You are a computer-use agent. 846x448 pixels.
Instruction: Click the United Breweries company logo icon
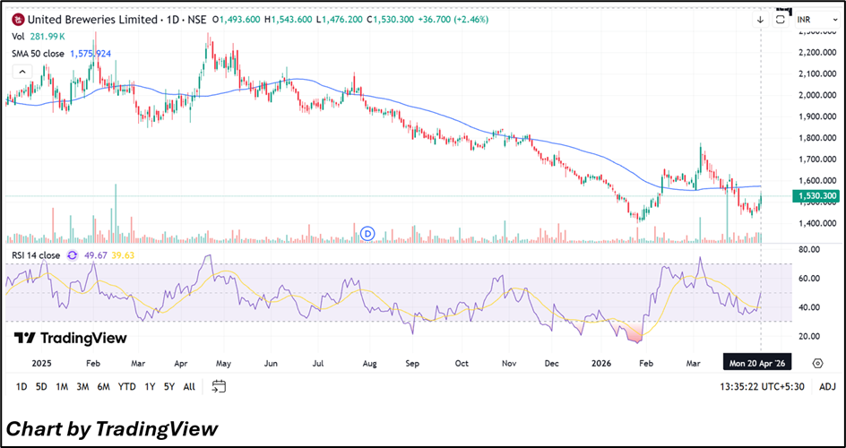17,19
